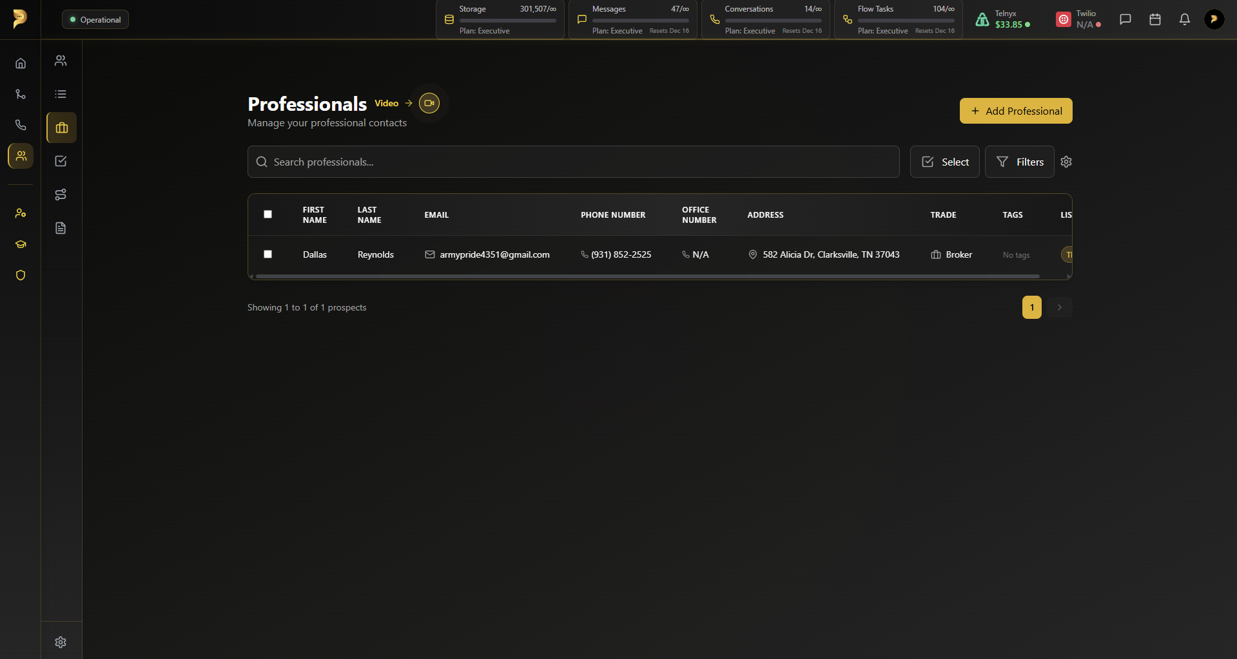
Task: Click the Select button
Action: coord(945,162)
